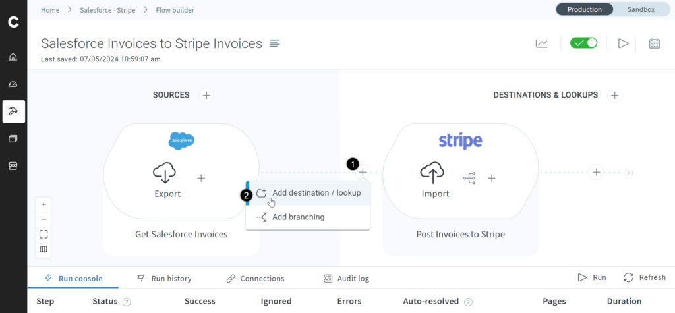Open the Resources stacked-windows sidebar icon
This screenshot has width=675, height=313.
(x=13, y=138)
